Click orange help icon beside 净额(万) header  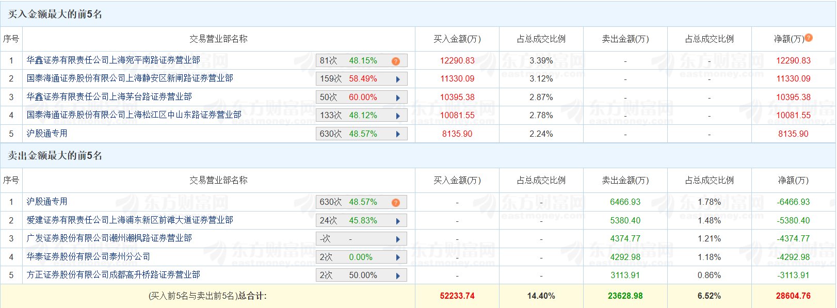tap(809, 37)
